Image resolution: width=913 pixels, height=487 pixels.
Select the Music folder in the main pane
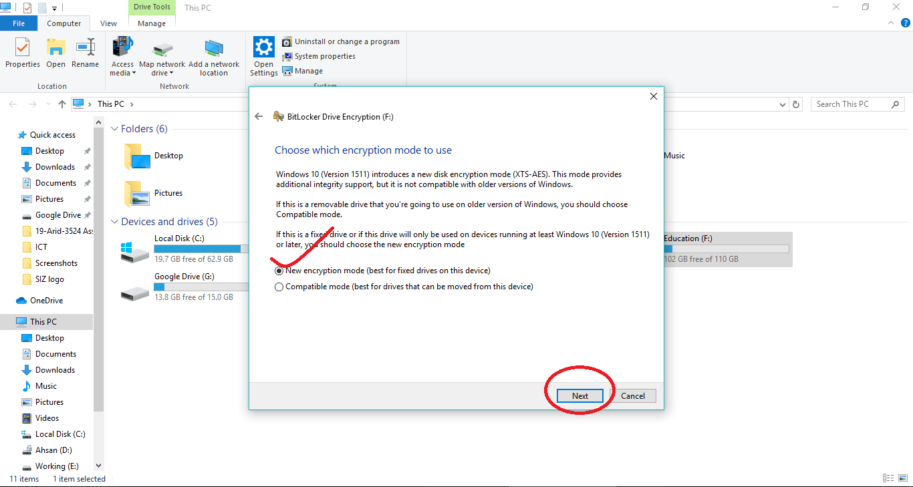click(x=674, y=156)
